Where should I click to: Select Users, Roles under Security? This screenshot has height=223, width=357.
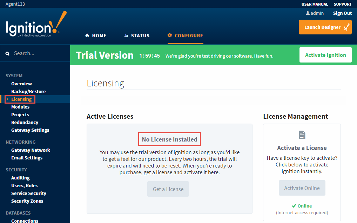24,185
